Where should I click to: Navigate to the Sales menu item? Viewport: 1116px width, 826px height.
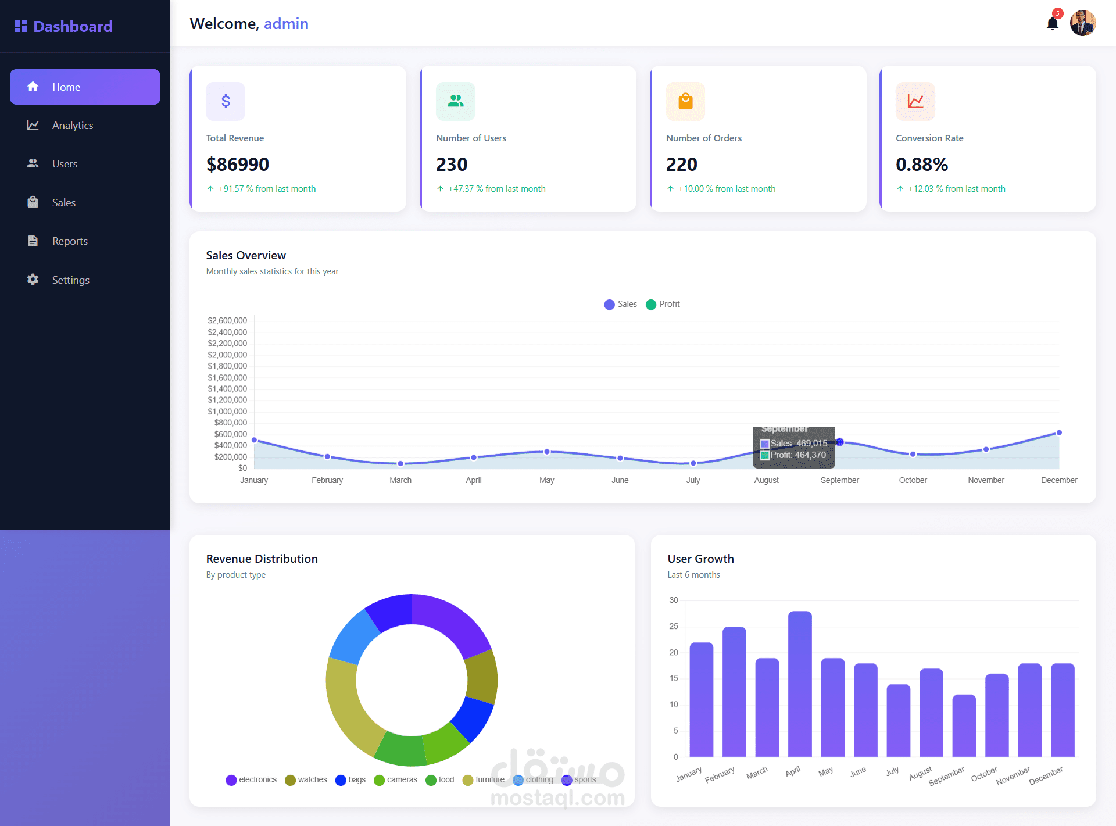click(x=85, y=202)
